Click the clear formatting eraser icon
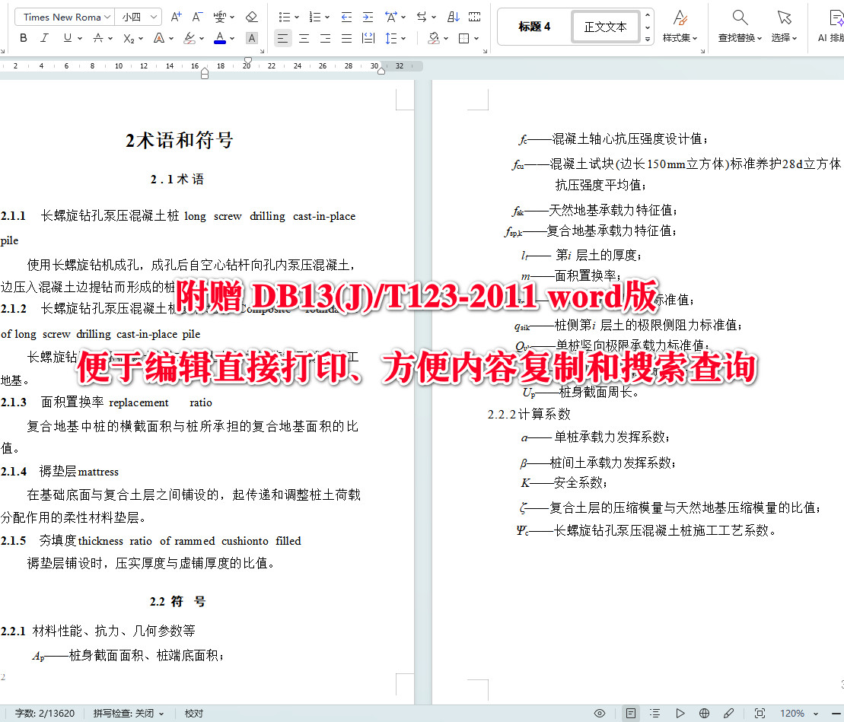This screenshot has height=722, width=844. [x=251, y=17]
